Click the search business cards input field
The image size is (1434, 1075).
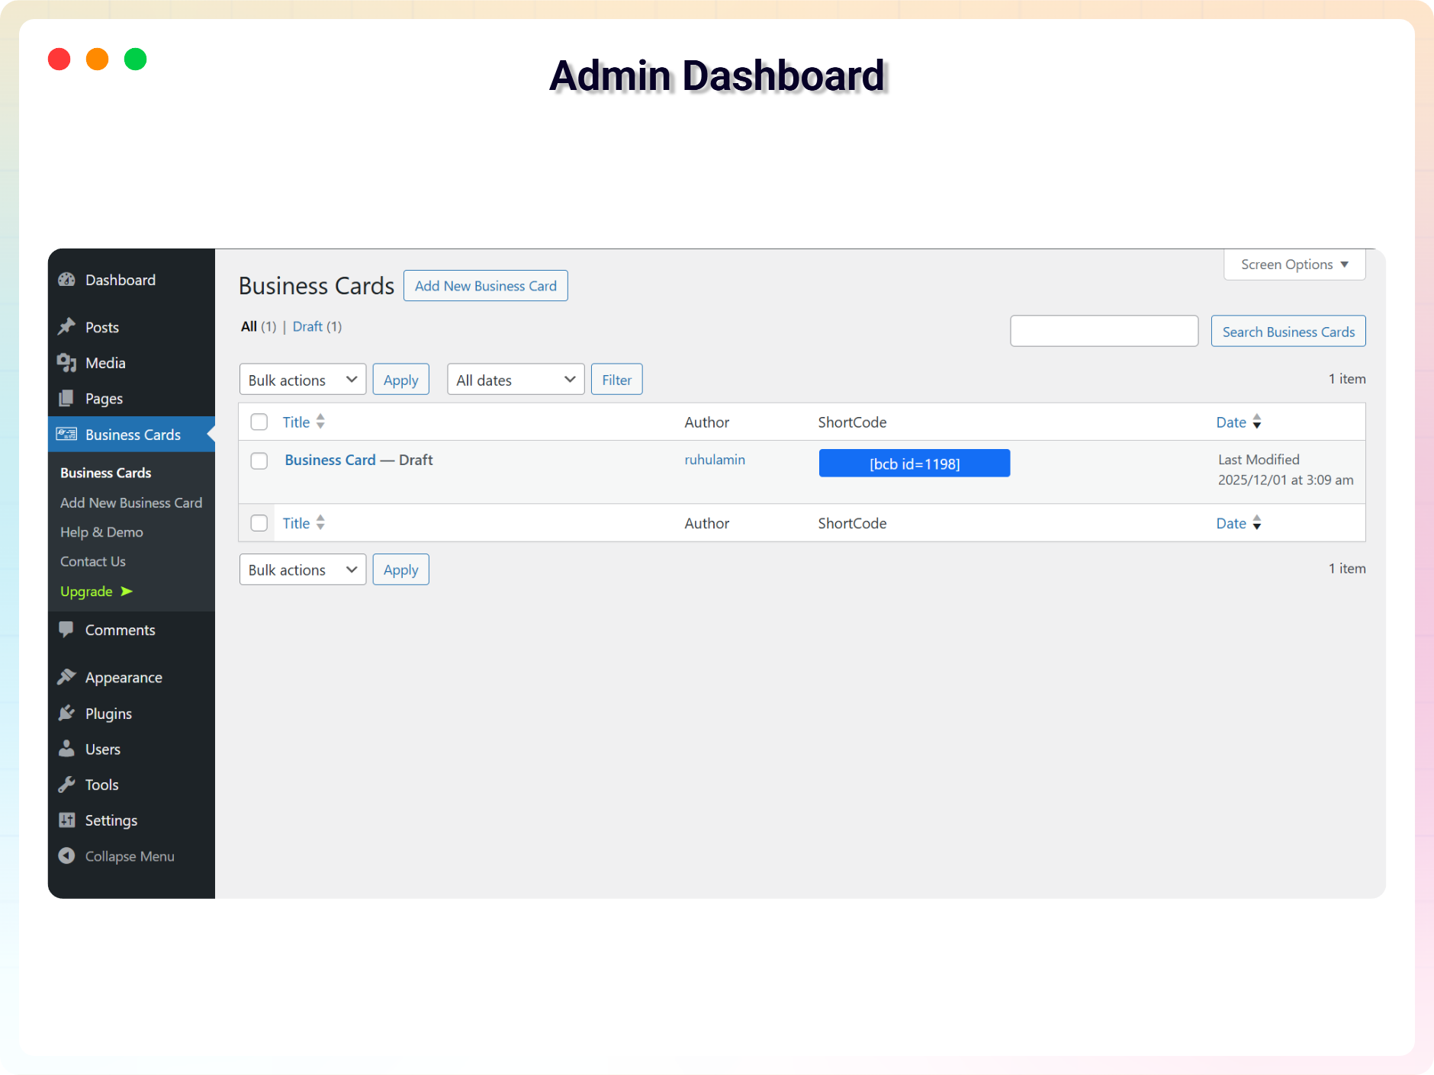click(x=1104, y=332)
